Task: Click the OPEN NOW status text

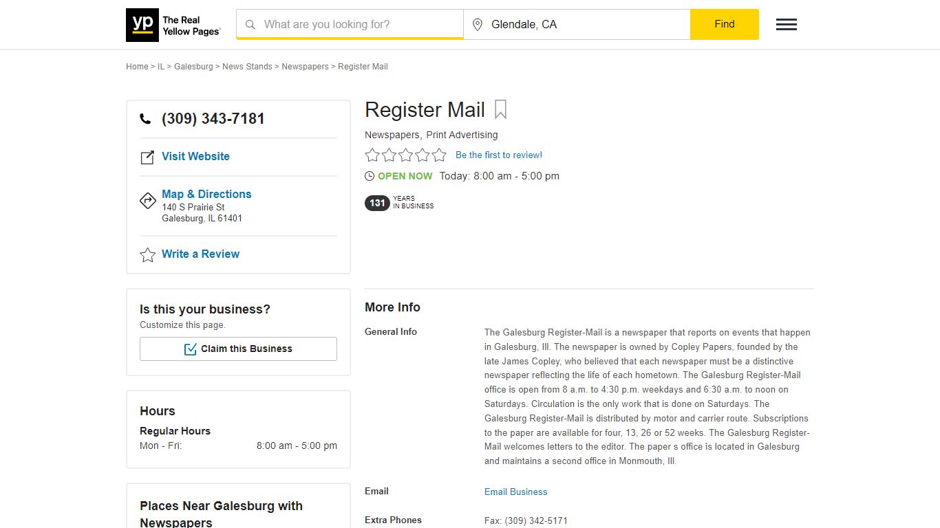Action: coord(405,176)
